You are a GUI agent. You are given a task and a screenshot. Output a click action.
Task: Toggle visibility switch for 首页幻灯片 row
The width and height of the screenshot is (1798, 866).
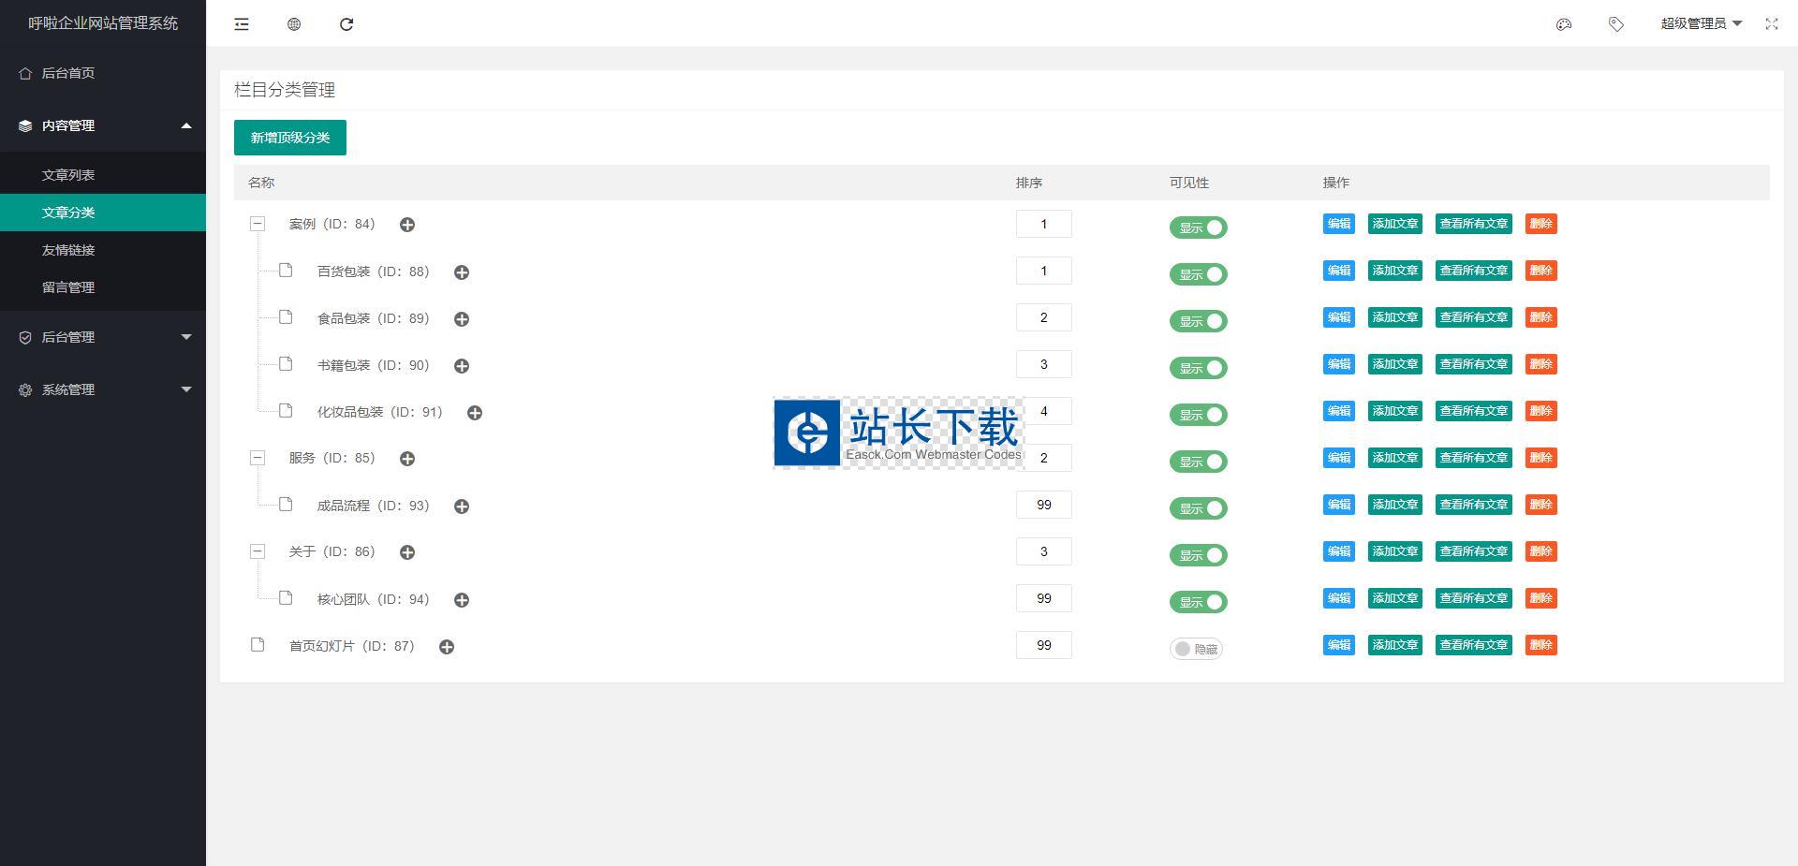pos(1196,649)
